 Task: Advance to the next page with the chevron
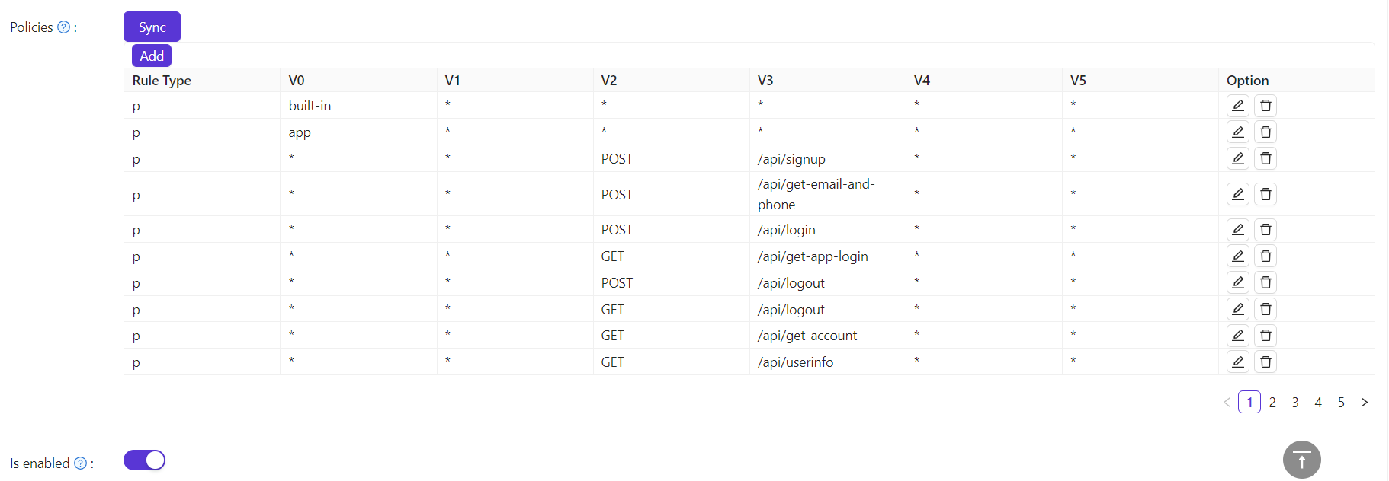pos(1365,402)
